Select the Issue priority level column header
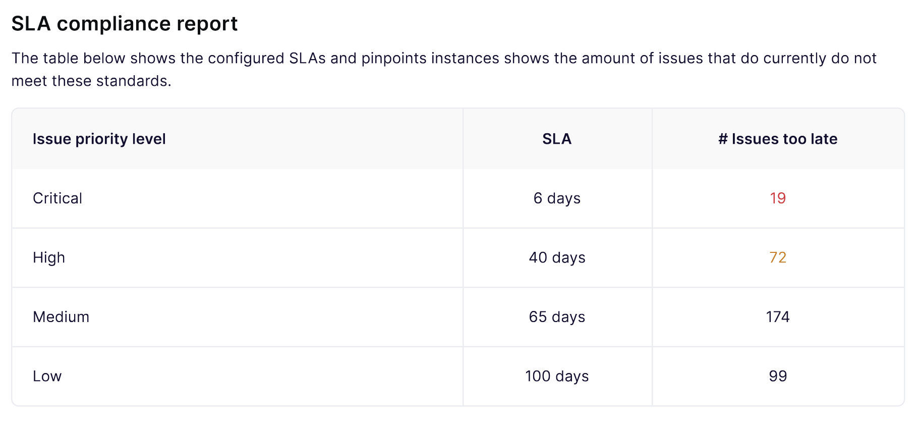The height and width of the screenshot is (423, 918). (99, 139)
